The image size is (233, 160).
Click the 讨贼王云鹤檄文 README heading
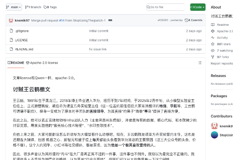point(31,89)
